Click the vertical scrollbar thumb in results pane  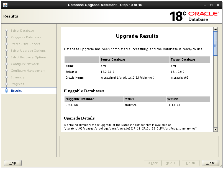(x=216, y=44)
